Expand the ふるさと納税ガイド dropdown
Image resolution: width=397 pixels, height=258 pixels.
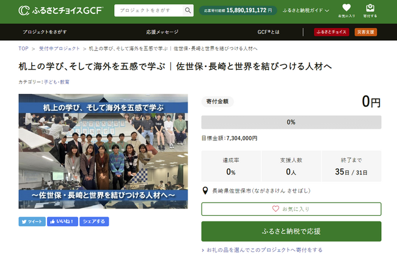click(306, 10)
